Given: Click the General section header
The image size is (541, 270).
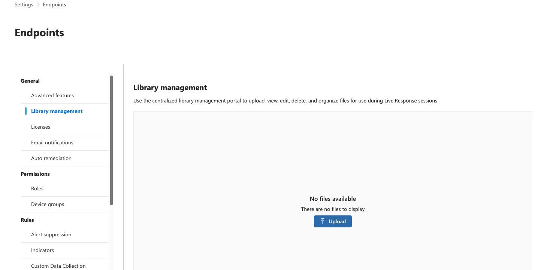Looking at the screenshot, I should click(30, 81).
